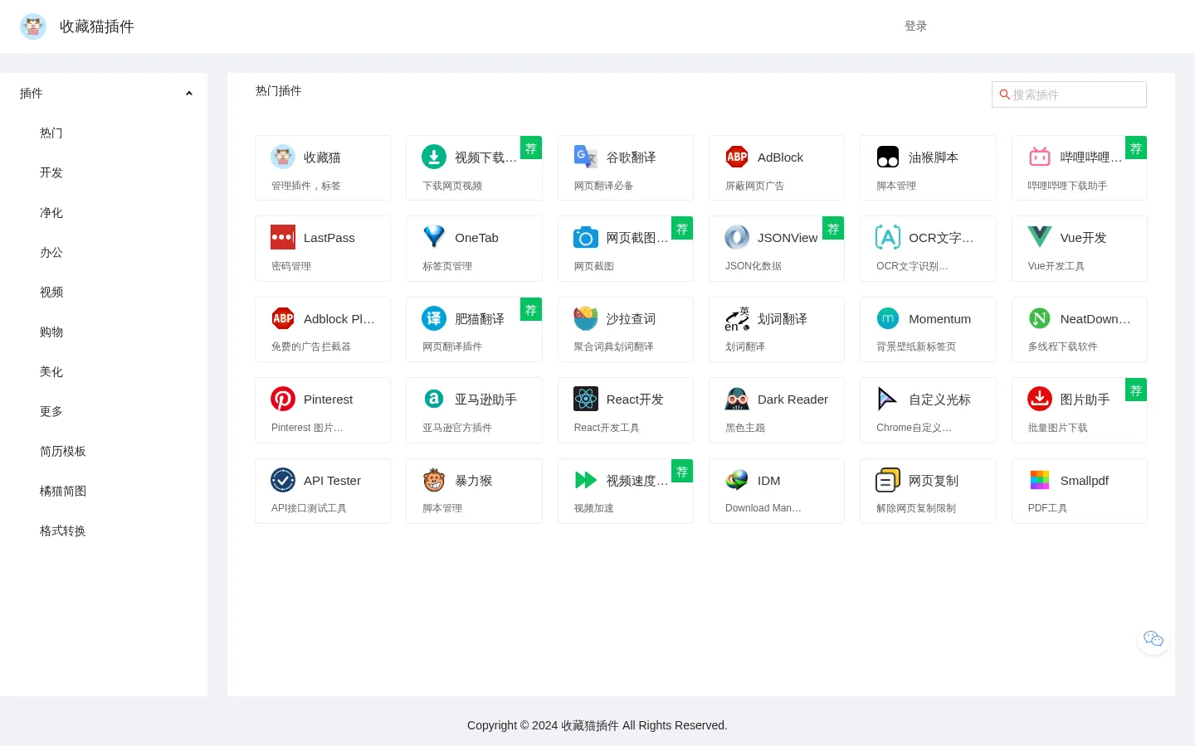Image resolution: width=1195 pixels, height=746 pixels.
Task: Click the 哔哩哔哩 pink TV icon
Action: (1040, 157)
